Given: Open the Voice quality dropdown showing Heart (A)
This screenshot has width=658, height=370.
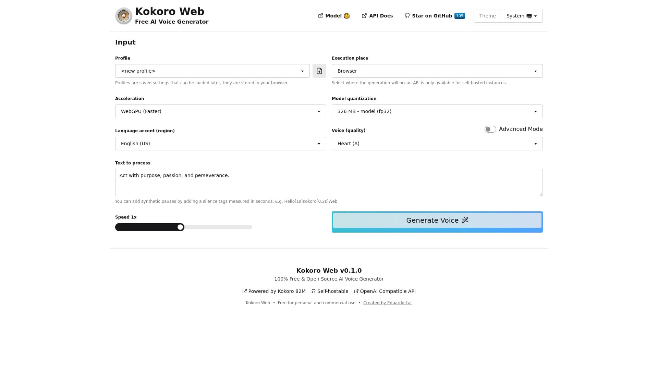Looking at the screenshot, I should [437, 144].
